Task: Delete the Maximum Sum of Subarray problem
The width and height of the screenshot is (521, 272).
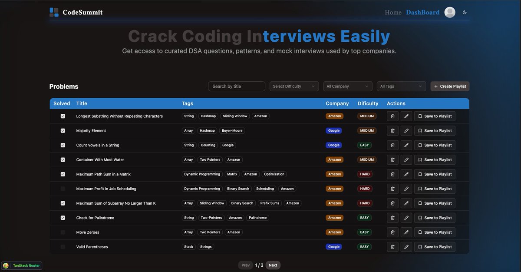Action: pos(392,203)
